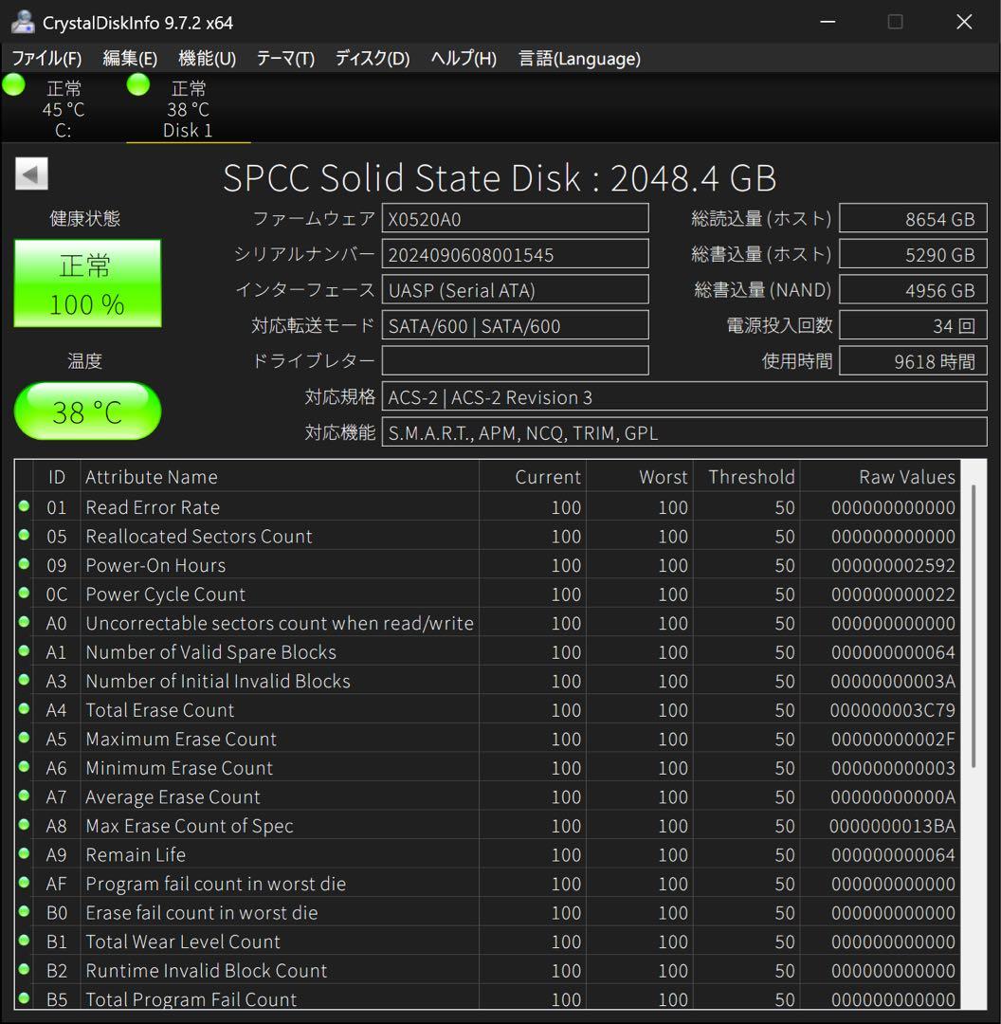
Task: Open the テーマ(T) menu
Action: 285,58
